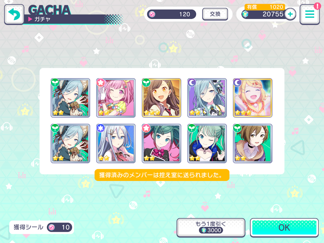
Task: Add crystals with the plus icon
Action: click(x=290, y=14)
